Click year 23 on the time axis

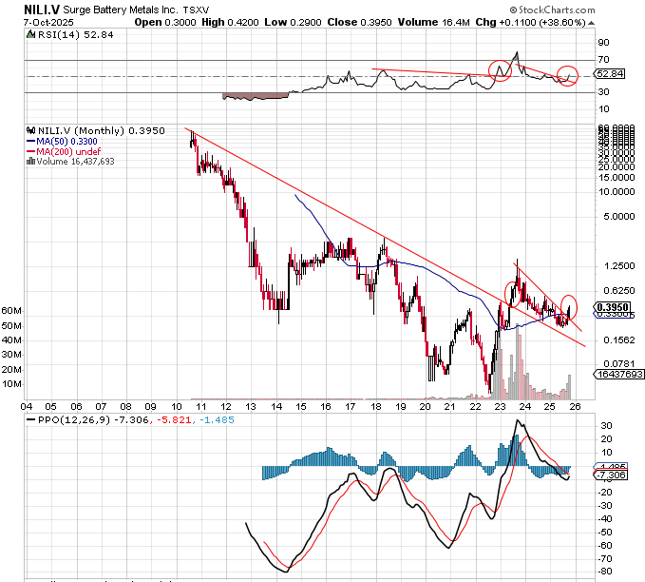pos(500,406)
